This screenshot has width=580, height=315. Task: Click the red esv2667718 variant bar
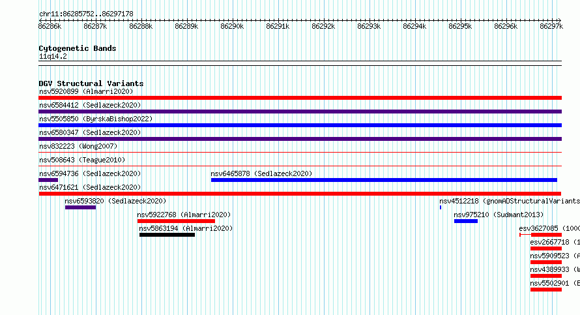click(x=546, y=248)
